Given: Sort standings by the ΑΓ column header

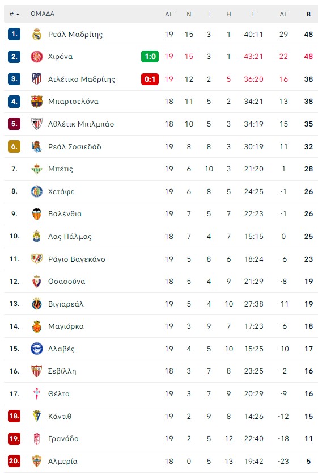Looking at the screenshot, I should [x=169, y=14].
